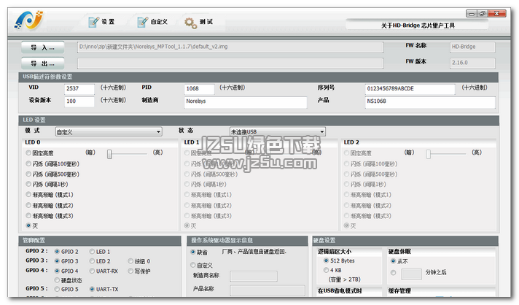Image resolution: width=519 pixels, height=305 pixels.
Task: Set GPIO 4 pin to GPIO 4
Action: (x=58, y=271)
